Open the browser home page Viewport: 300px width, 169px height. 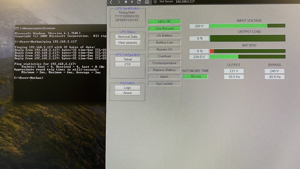pos(147,2)
